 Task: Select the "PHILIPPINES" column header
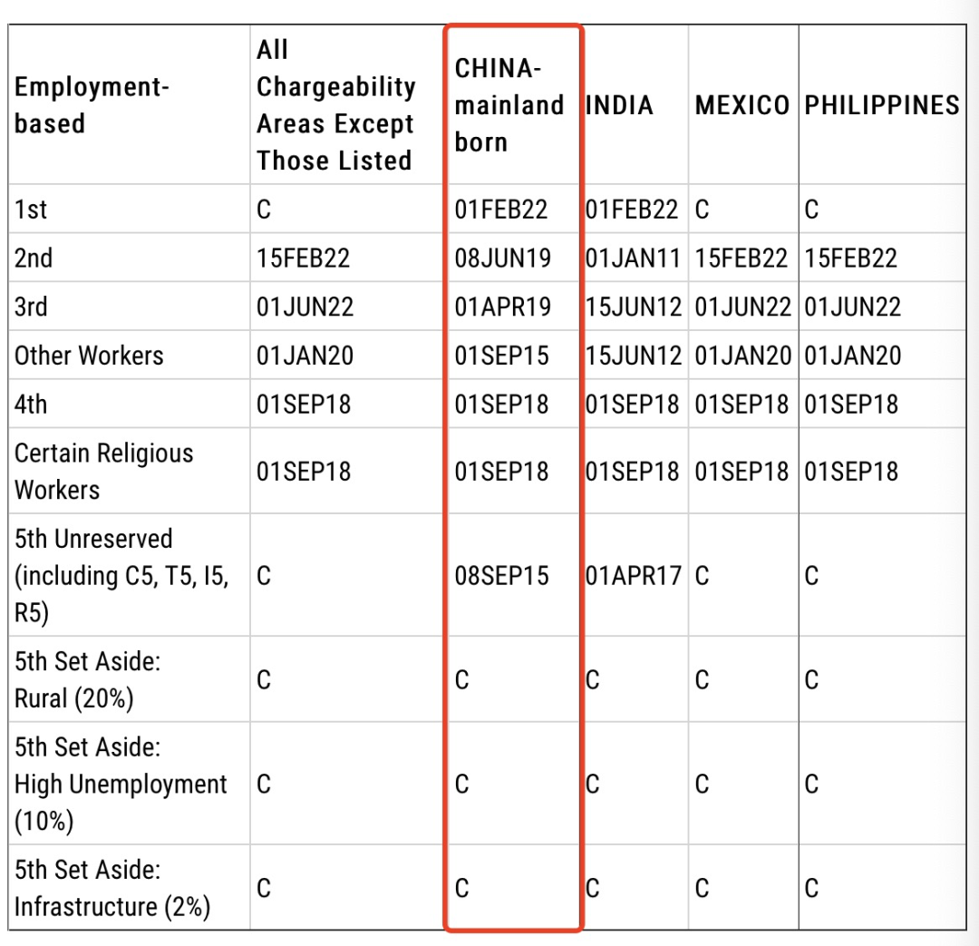[x=881, y=105]
